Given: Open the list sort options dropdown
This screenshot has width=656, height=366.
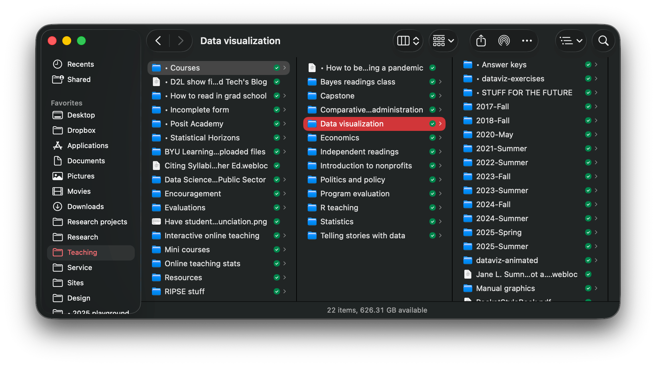Looking at the screenshot, I should [x=571, y=41].
